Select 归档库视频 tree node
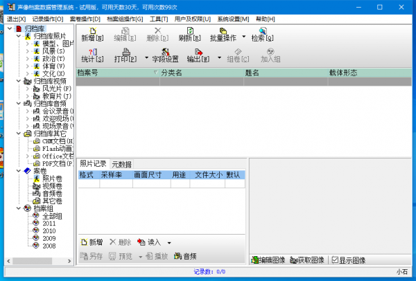The width and height of the screenshot is (416, 281). [x=50, y=81]
